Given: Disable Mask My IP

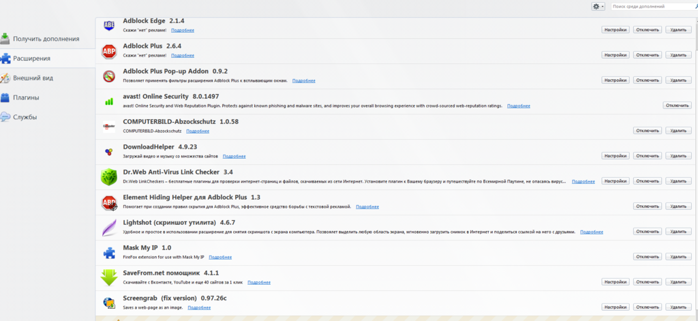Looking at the screenshot, I should (648, 257).
